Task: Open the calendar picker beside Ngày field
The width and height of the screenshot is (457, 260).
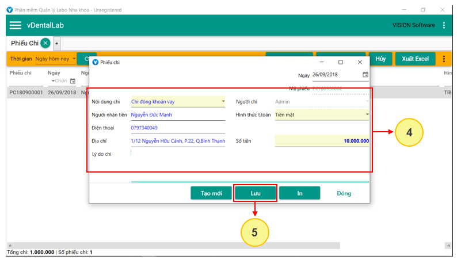Action: click(365, 75)
